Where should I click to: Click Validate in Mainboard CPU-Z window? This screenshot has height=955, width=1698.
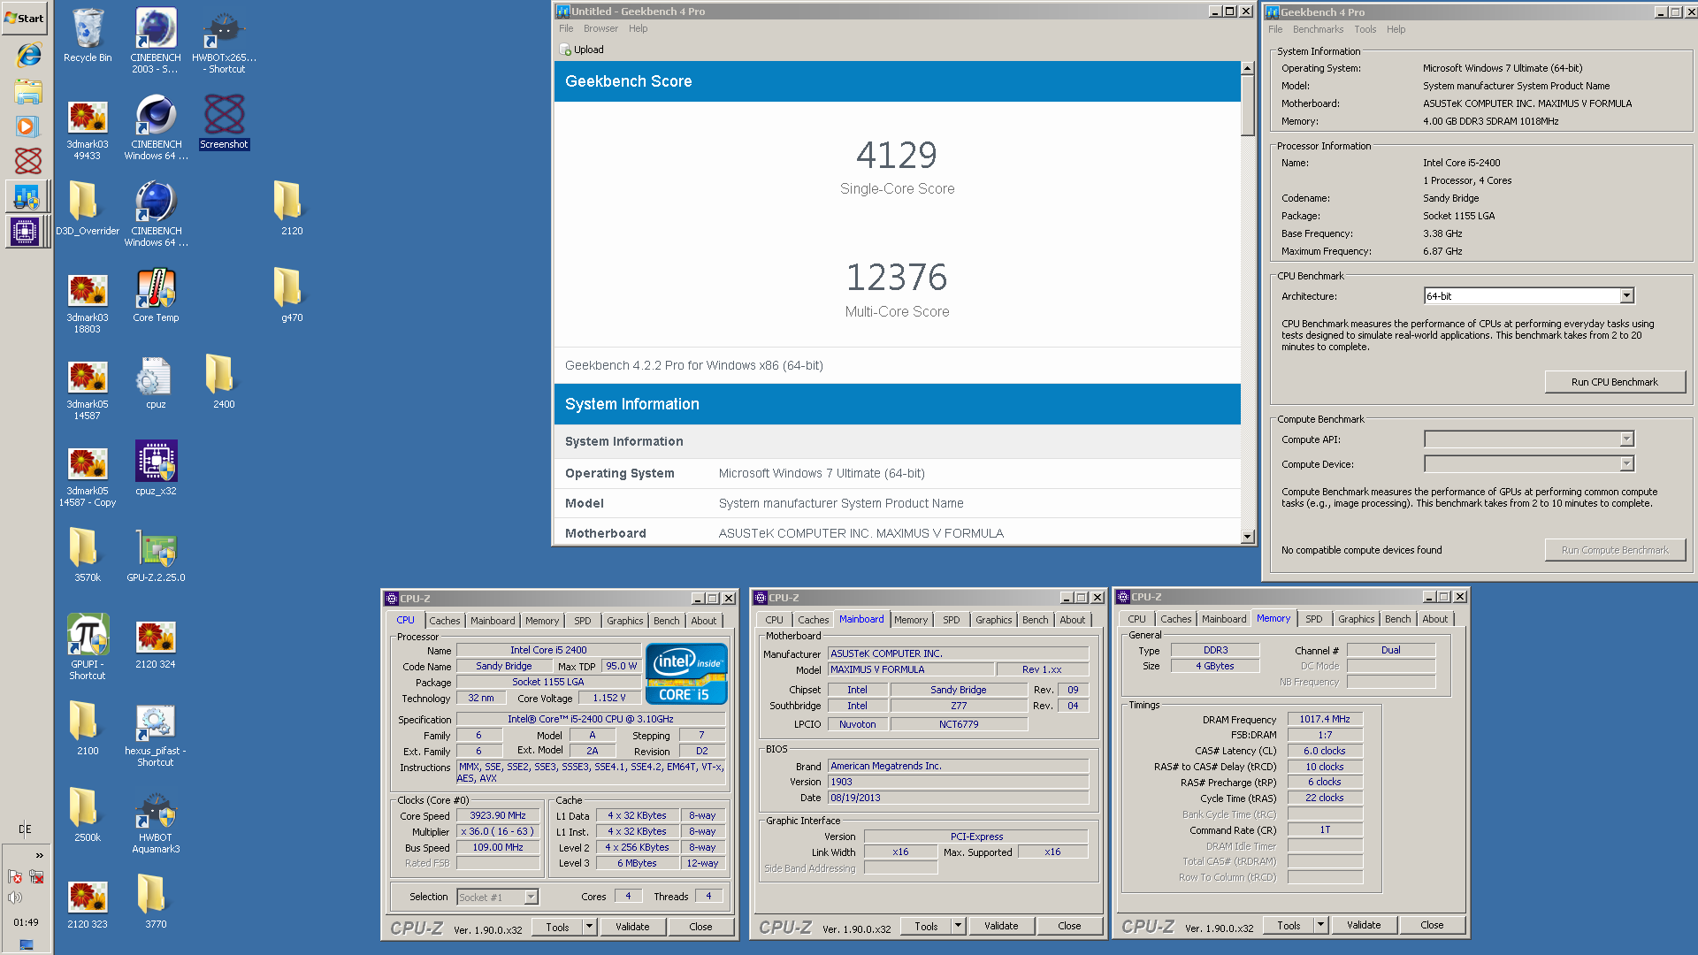tap(1001, 926)
